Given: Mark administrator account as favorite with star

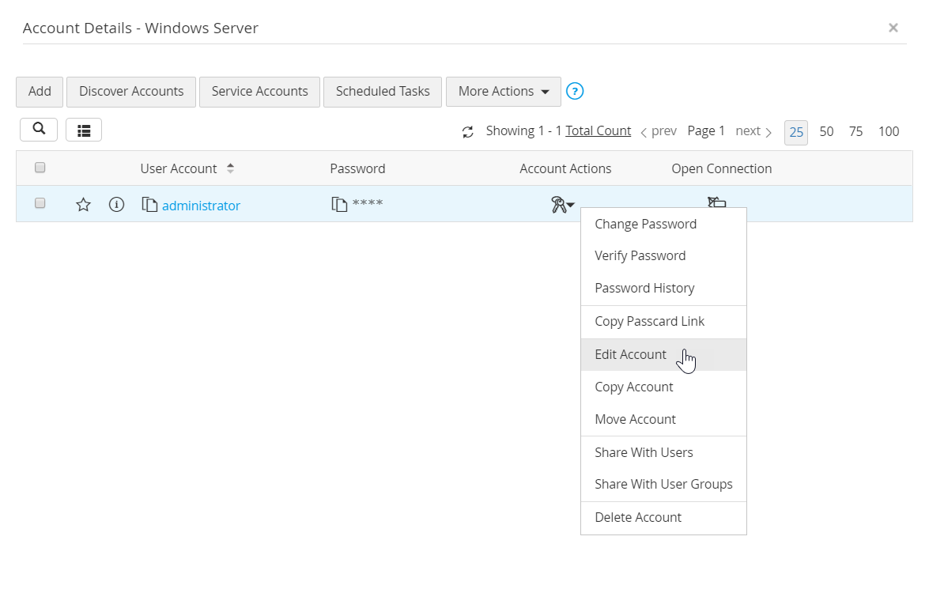Looking at the screenshot, I should [x=84, y=206].
